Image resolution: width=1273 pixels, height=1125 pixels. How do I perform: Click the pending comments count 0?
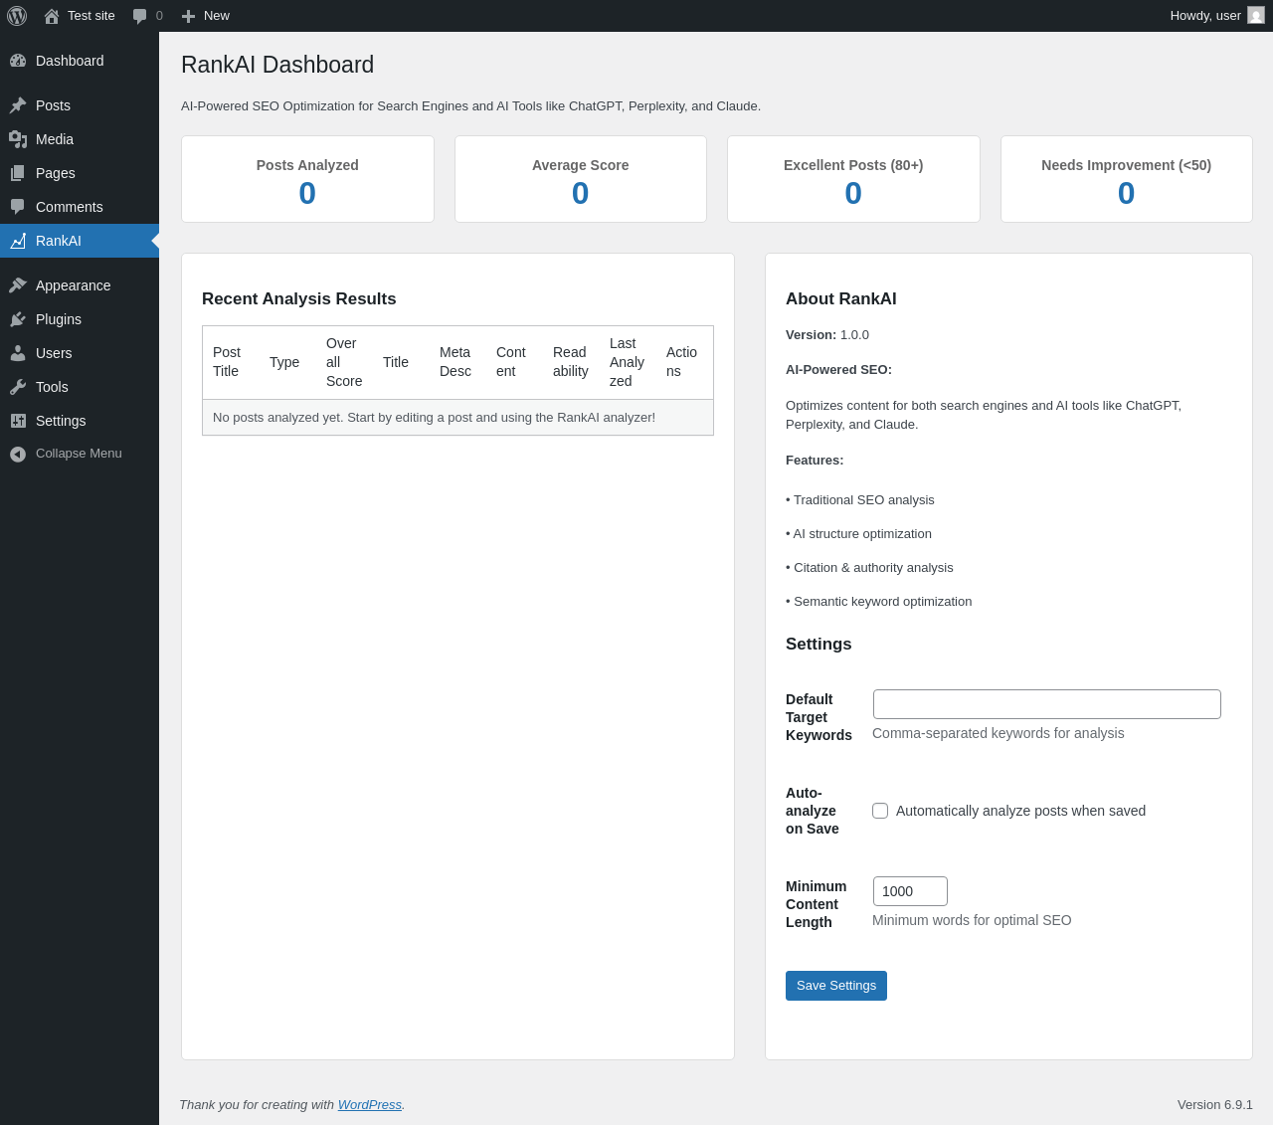(x=159, y=16)
